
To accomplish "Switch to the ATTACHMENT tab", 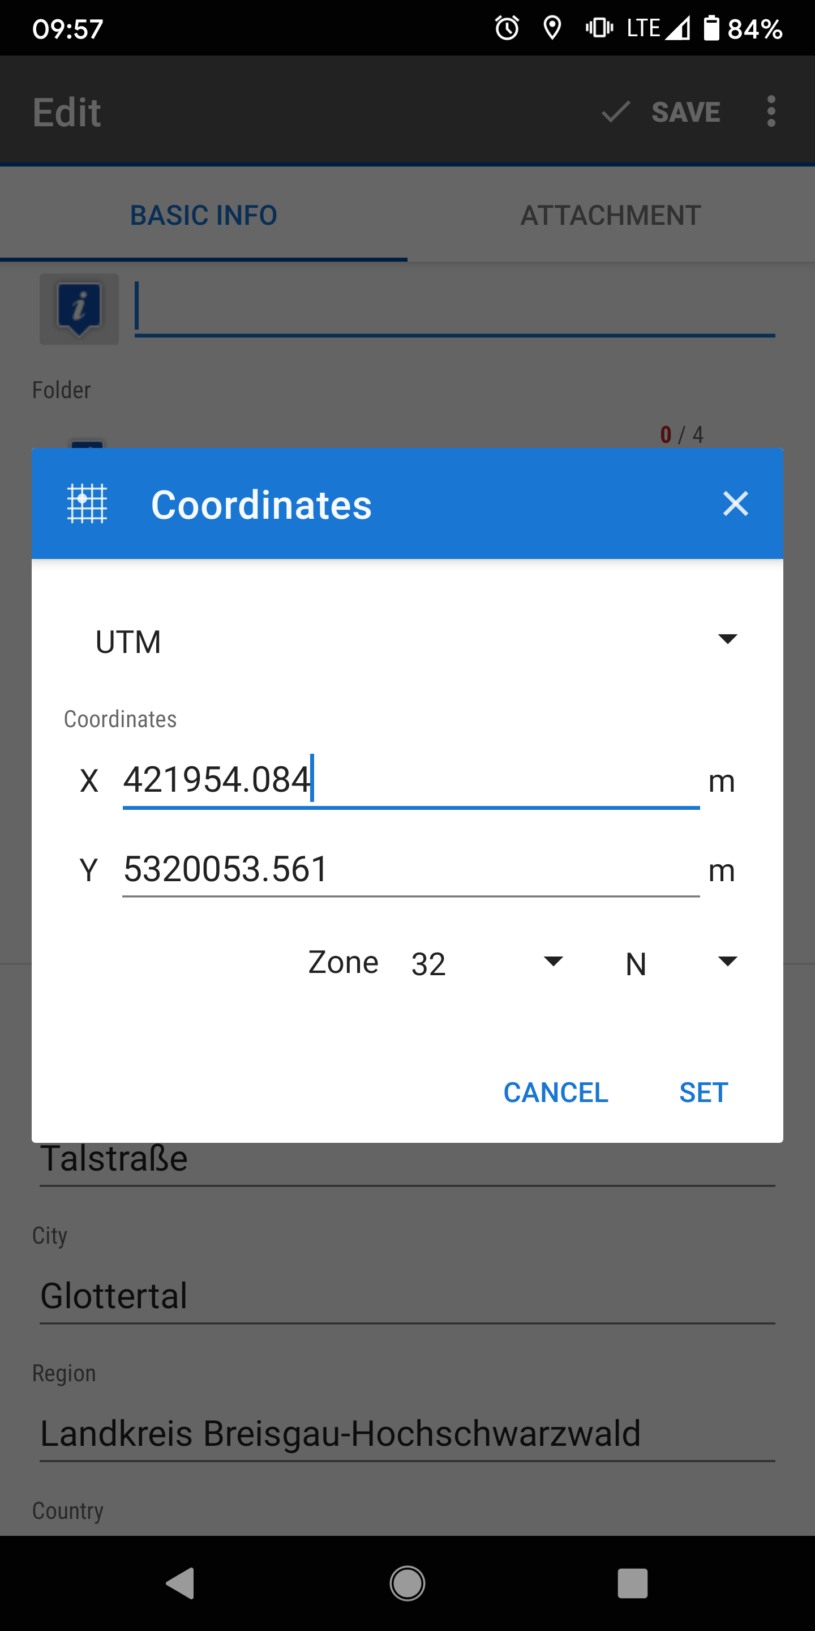I will [x=611, y=215].
